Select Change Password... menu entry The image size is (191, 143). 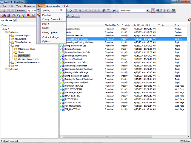[x=54, y=19]
